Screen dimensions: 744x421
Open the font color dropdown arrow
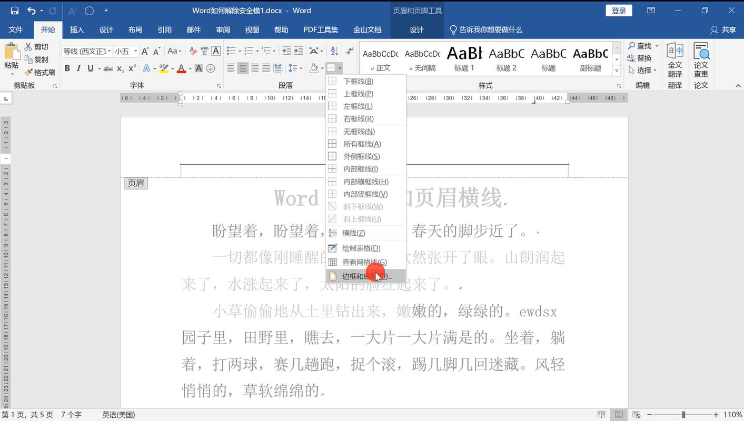click(x=190, y=68)
